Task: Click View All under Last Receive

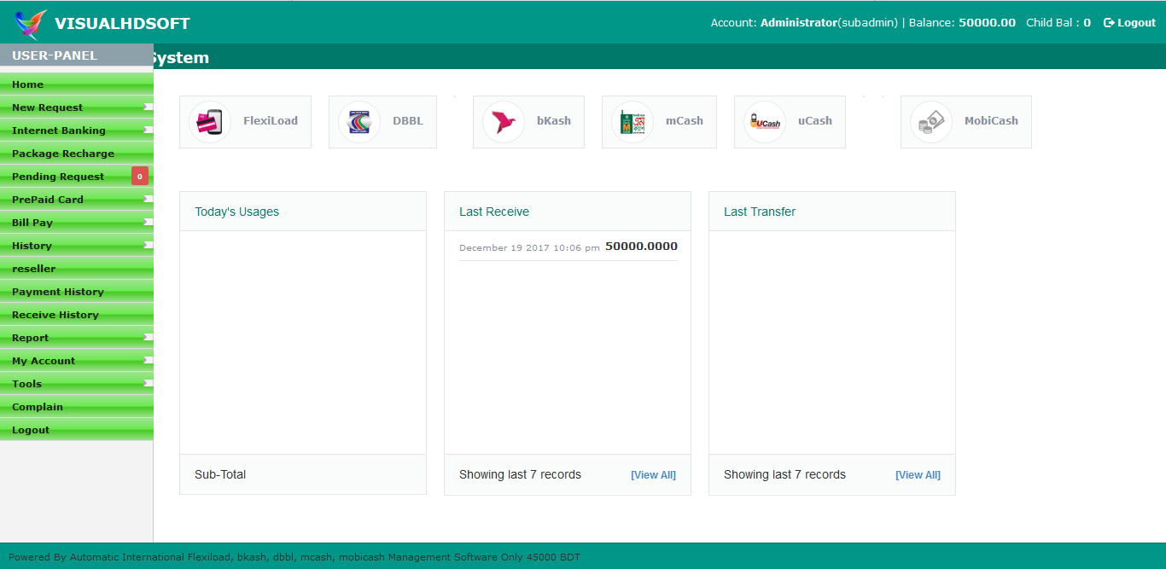Action: click(653, 475)
